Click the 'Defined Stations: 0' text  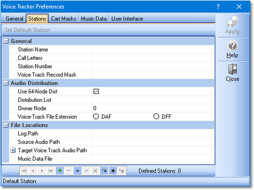(x=159, y=171)
